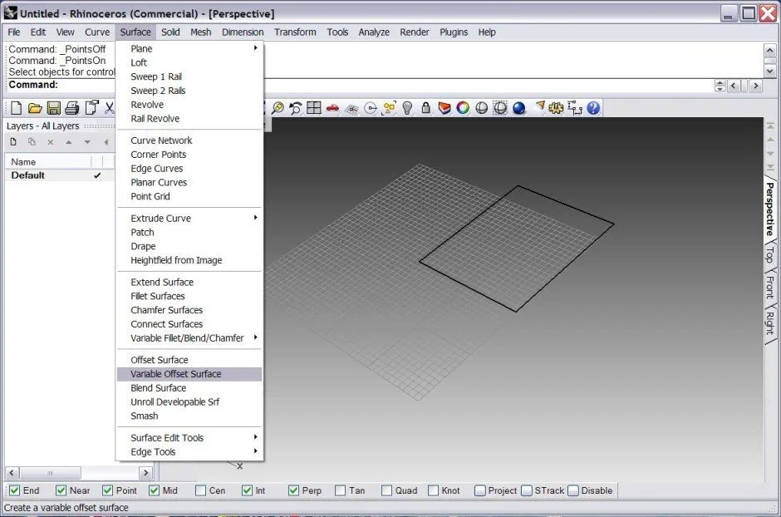This screenshot has height=517, width=781.
Task: Open object snap circle icon
Action: [371, 107]
